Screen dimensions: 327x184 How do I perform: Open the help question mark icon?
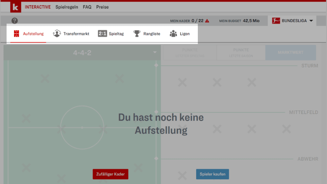(15, 21)
